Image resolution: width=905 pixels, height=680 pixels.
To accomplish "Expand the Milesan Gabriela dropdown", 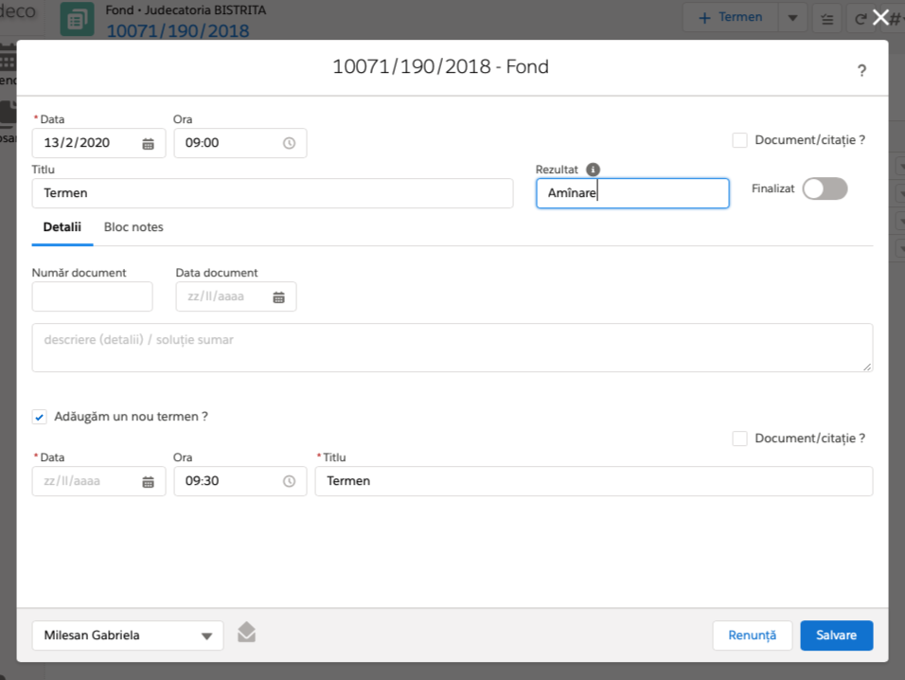I will [x=206, y=636].
